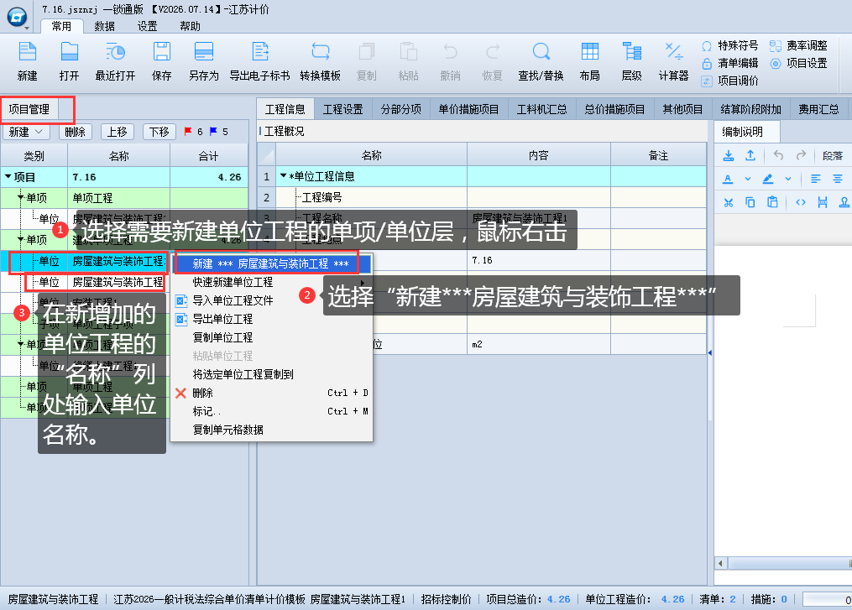Click the stamp icon in 编制说明 toolbar
The width and height of the screenshot is (852, 610).
pyautogui.click(x=844, y=202)
